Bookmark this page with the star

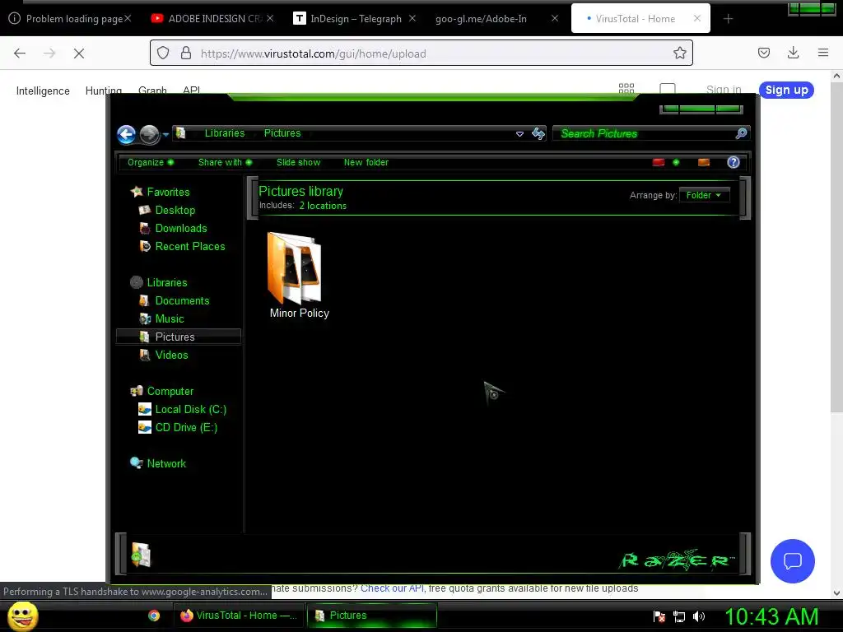[x=679, y=53]
